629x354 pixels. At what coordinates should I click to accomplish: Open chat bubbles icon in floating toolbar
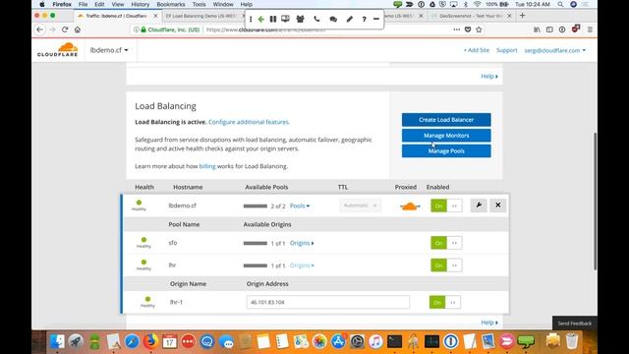coord(333,19)
